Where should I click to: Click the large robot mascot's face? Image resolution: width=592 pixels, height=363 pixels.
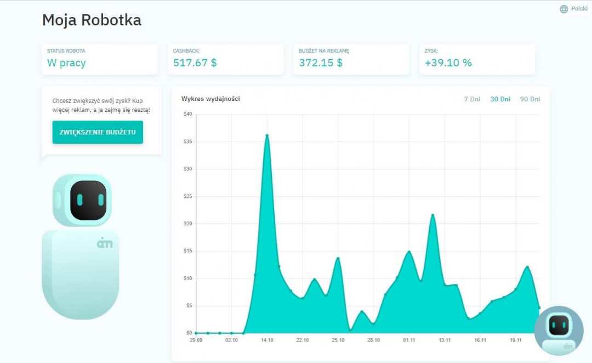pyautogui.click(x=88, y=200)
